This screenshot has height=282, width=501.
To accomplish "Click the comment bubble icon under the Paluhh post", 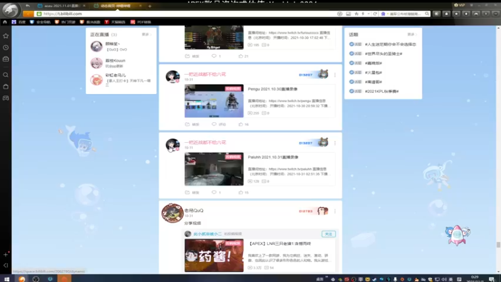I will (x=214, y=192).
